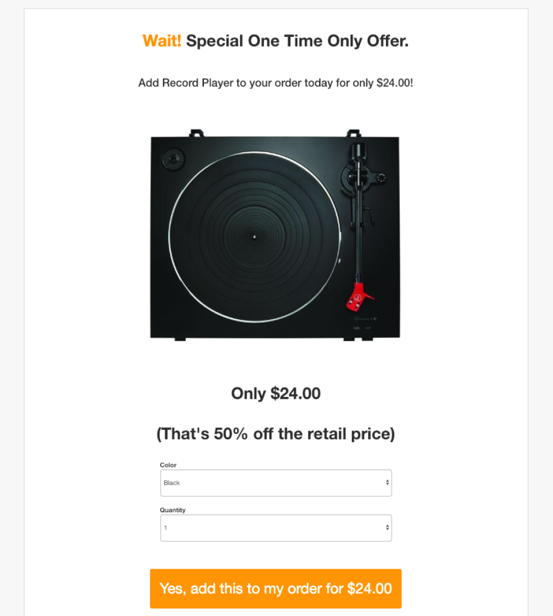This screenshot has width=553, height=616.
Task: Click the Color field label
Action: point(168,465)
